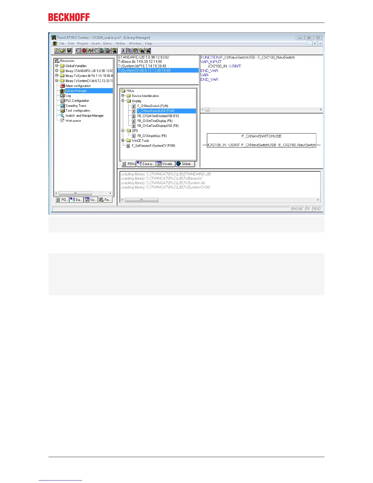Click the READ status bar indicator
Viewport: 373px width, 483px height.
(317, 209)
